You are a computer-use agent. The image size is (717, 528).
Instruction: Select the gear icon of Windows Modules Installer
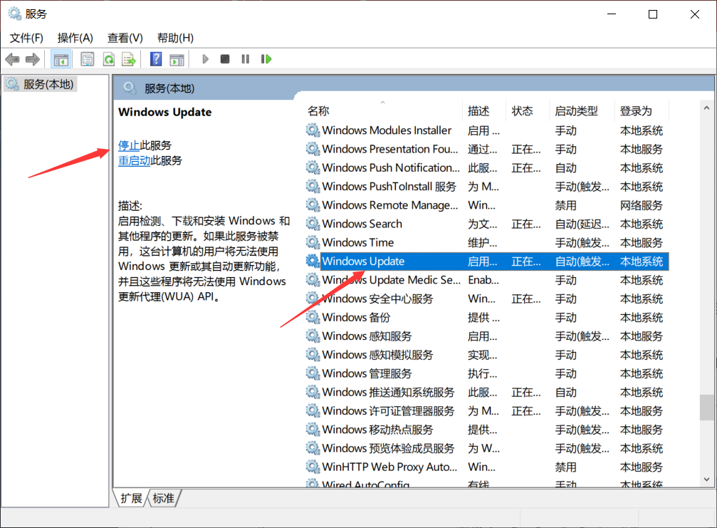(x=313, y=130)
